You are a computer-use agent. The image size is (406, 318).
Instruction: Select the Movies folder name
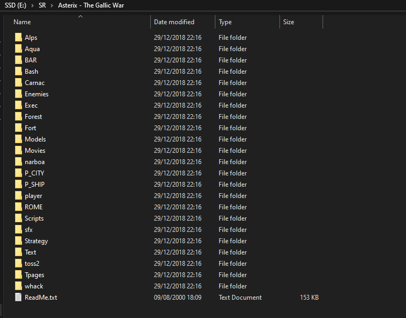click(x=35, y=151)
